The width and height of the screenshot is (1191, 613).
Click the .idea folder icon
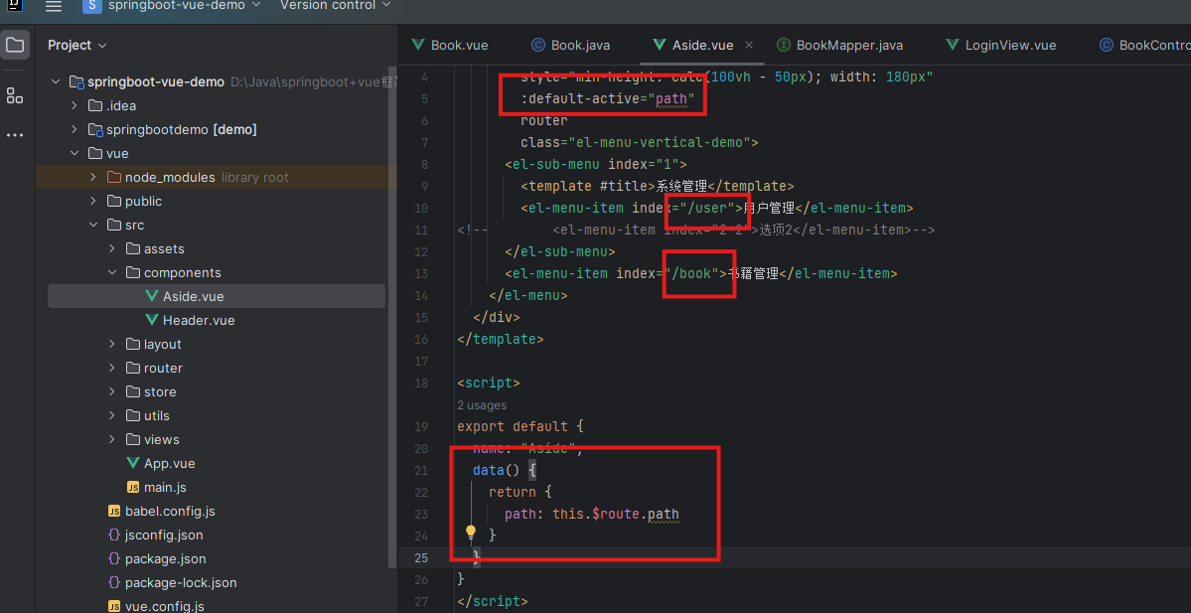95,105
